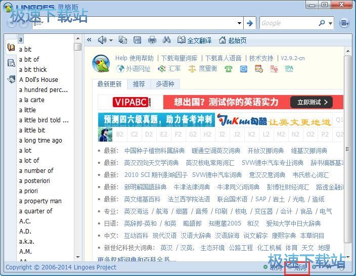The image size is (356, 276).
Task: Switch to the 最新更新 tab
Action: pos(109,84)
